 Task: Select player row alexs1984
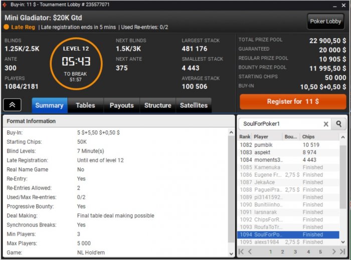tap(288, 242)
